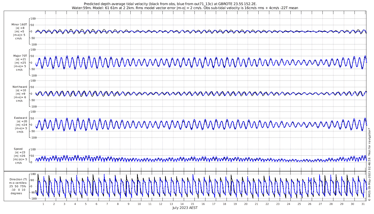Click the '|o| =23' value in Speed panel
Image resolution: width=374 pixels, height=214 pixels.
(20, 152)
